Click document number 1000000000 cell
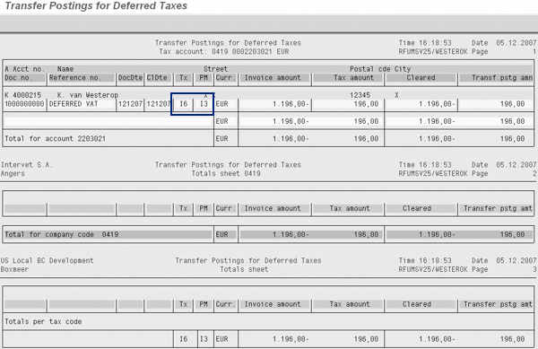This screenshot has width=538, height=349. click(24, 104)
